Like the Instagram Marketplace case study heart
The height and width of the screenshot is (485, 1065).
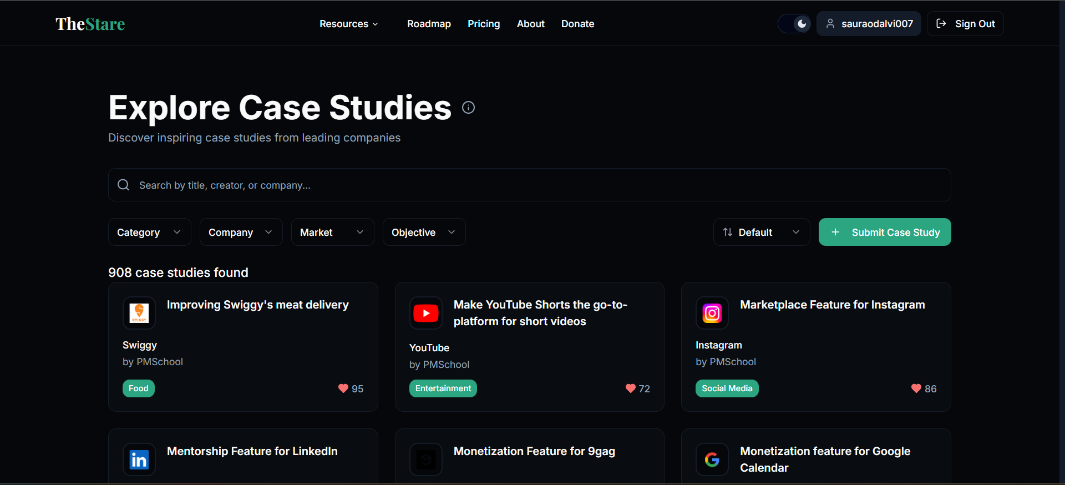point(916,388)
